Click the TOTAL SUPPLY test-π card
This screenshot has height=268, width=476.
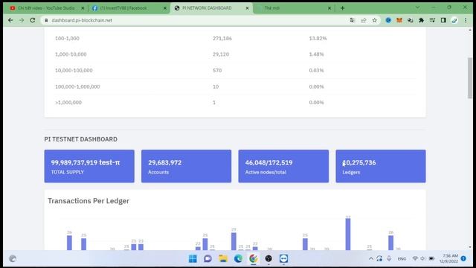coord(89,166)
